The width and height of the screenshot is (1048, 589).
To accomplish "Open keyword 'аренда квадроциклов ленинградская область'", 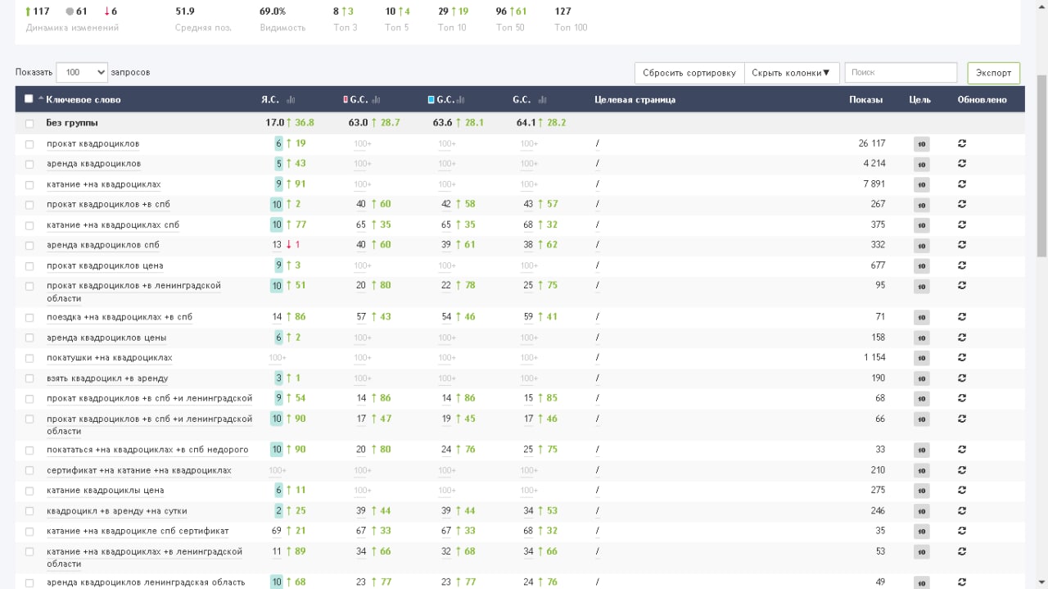I will point(146,582).
